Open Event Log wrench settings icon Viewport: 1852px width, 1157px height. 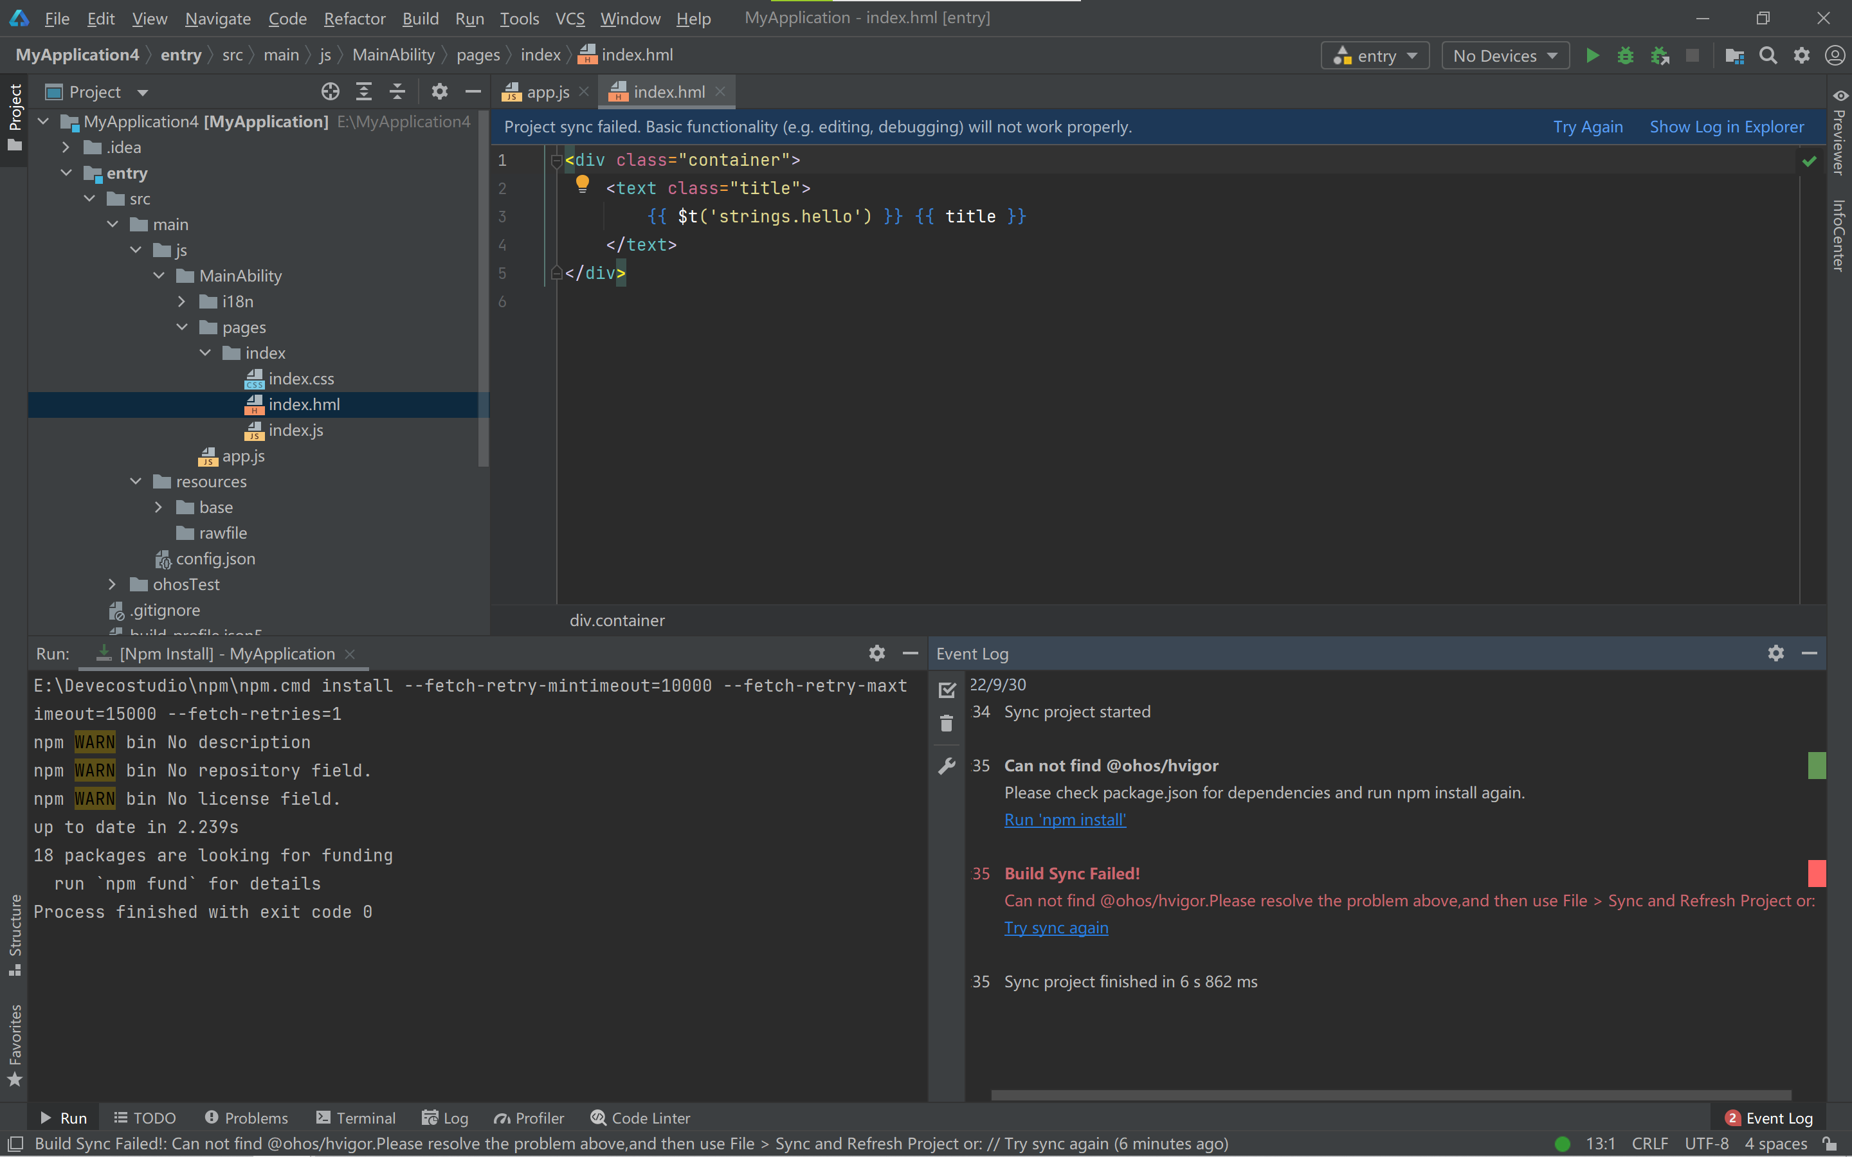[x=947, y=766]
